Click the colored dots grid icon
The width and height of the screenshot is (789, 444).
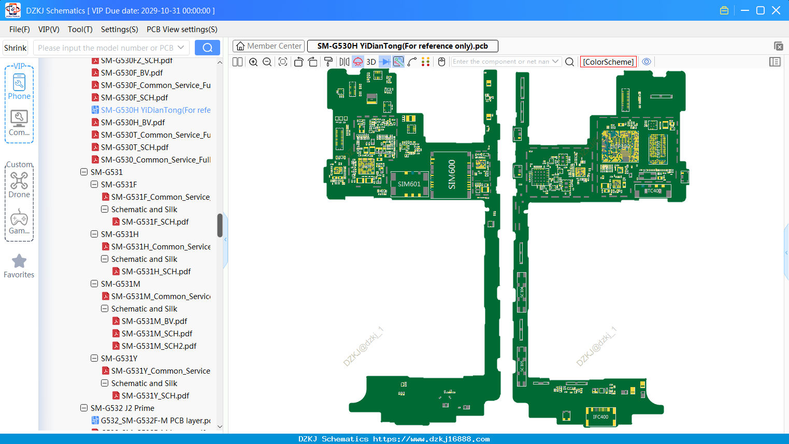pyautogui.click(x=426, y=62)
